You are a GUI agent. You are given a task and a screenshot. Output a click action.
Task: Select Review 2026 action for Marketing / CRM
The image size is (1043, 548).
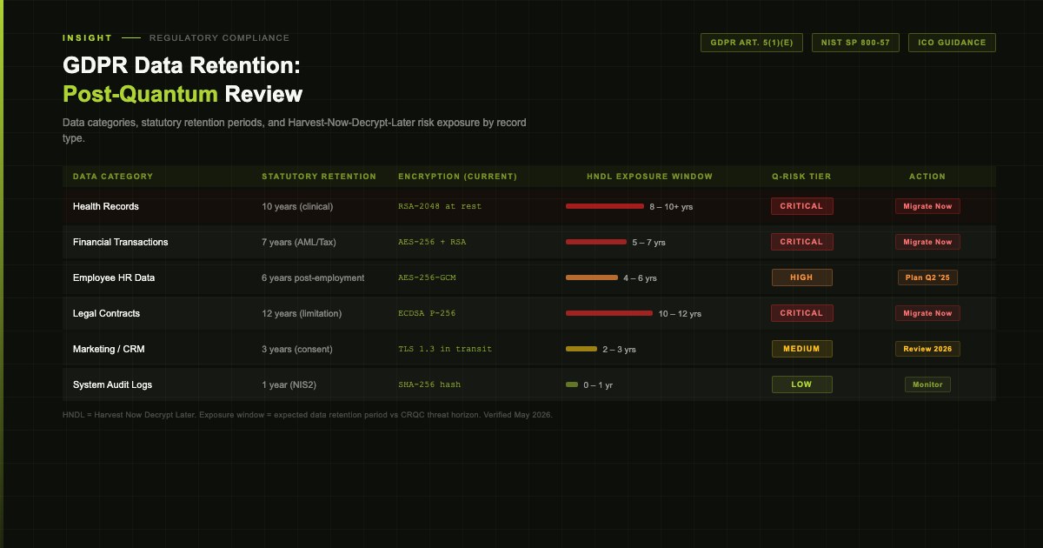pos(927,349)
